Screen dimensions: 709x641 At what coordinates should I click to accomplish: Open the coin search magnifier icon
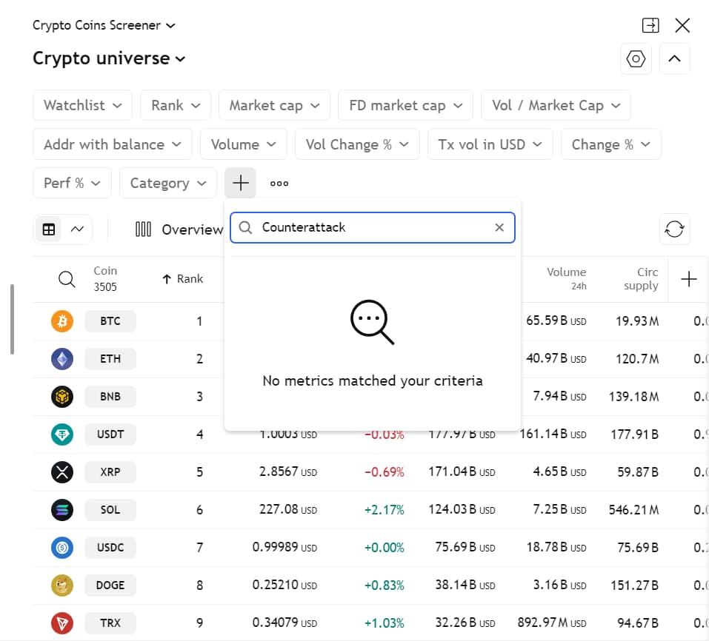point(67,279)
